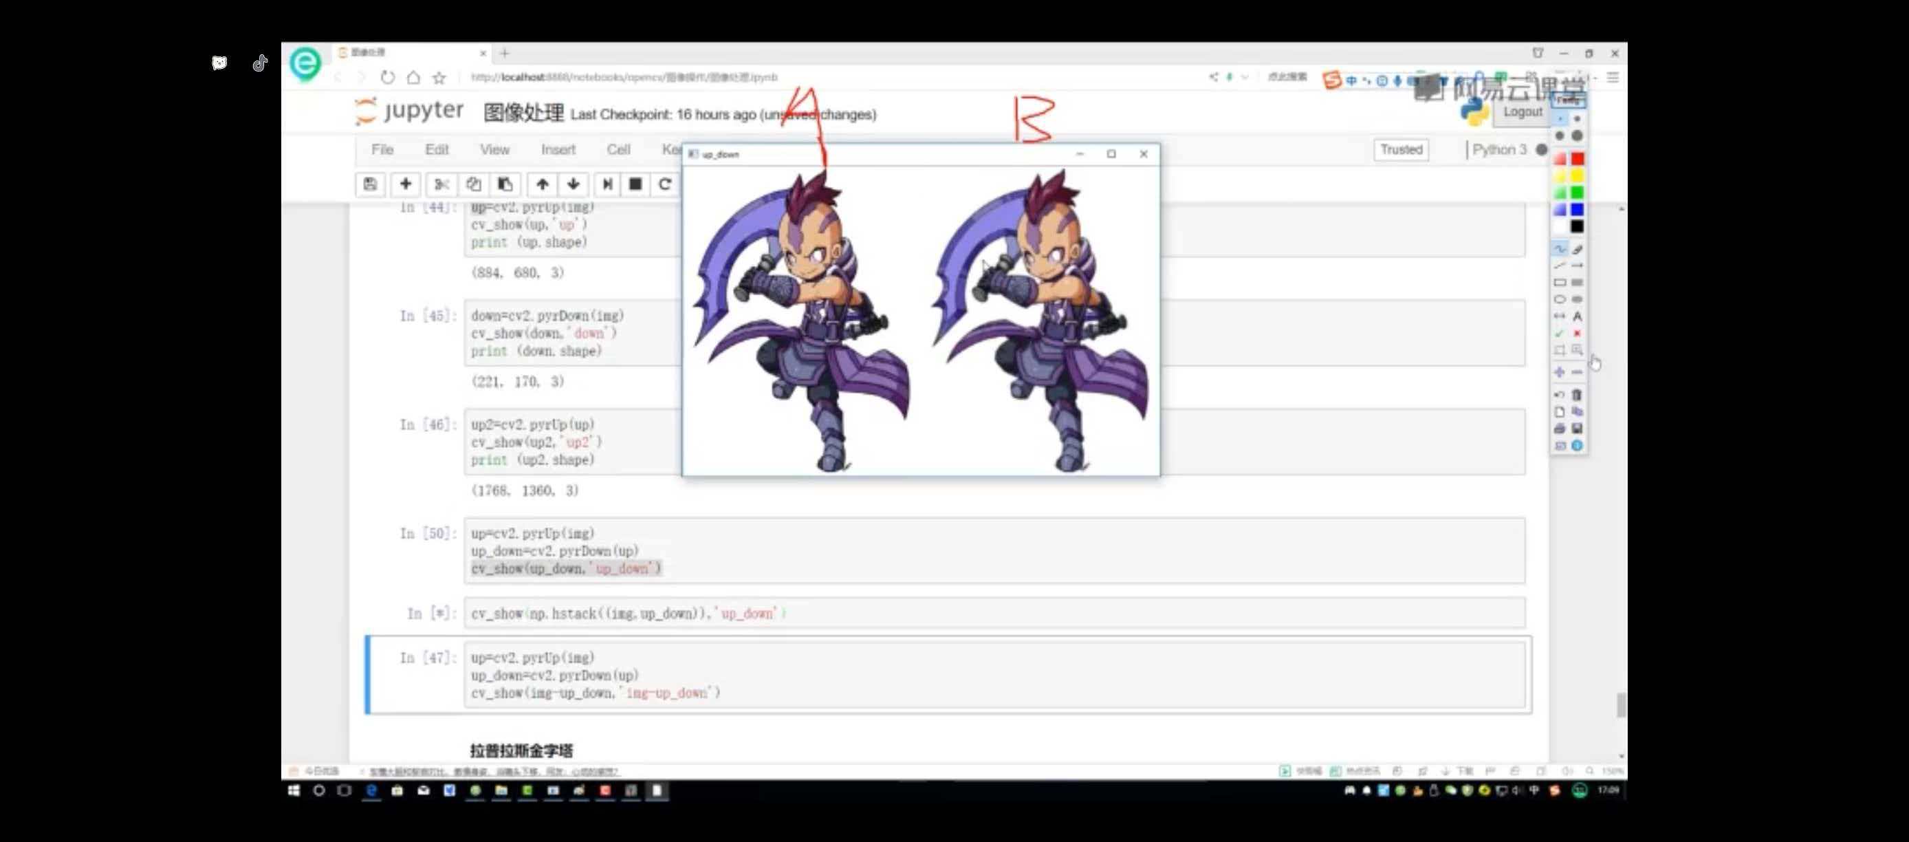Image resolution: width=1909 pixels, height=842 pixels.
Task: Bookmark page with the star icon
Action: [439, 77]
